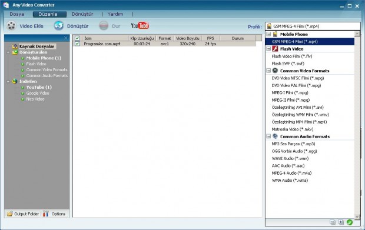
Task: Open the Profili combo box
Action: click(x=313, y=26)
